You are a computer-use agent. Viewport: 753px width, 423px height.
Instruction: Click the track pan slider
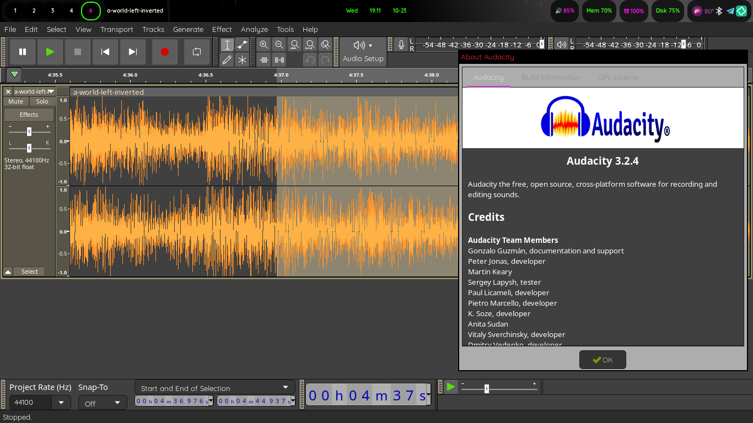(x=29, y=148)
